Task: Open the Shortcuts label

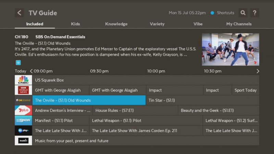Action: point(225,13)
